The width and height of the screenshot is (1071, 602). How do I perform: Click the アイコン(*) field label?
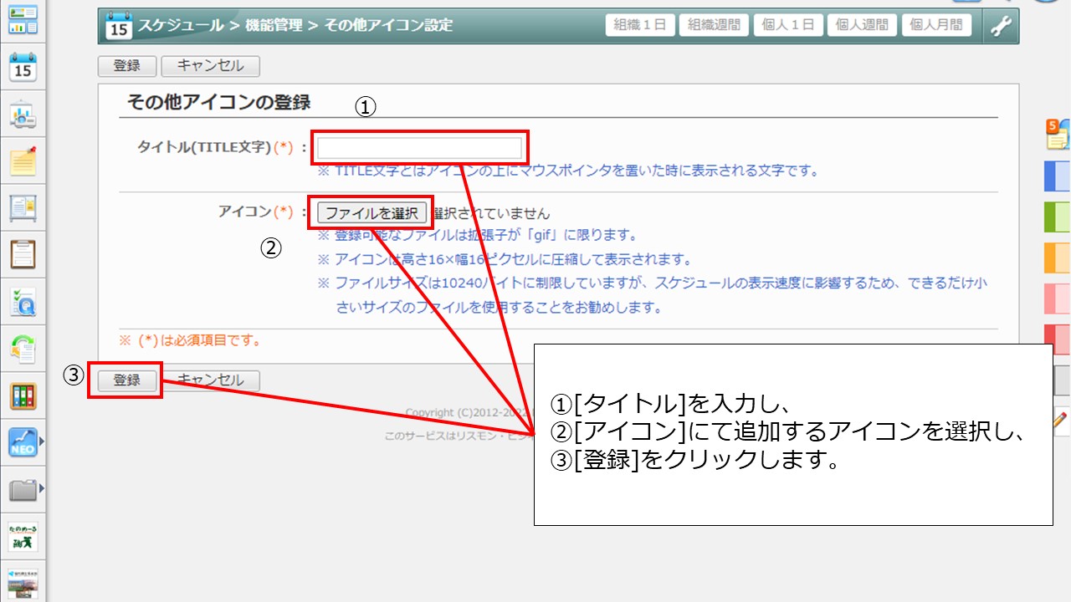pyautogui.click(x=256, y=211)
